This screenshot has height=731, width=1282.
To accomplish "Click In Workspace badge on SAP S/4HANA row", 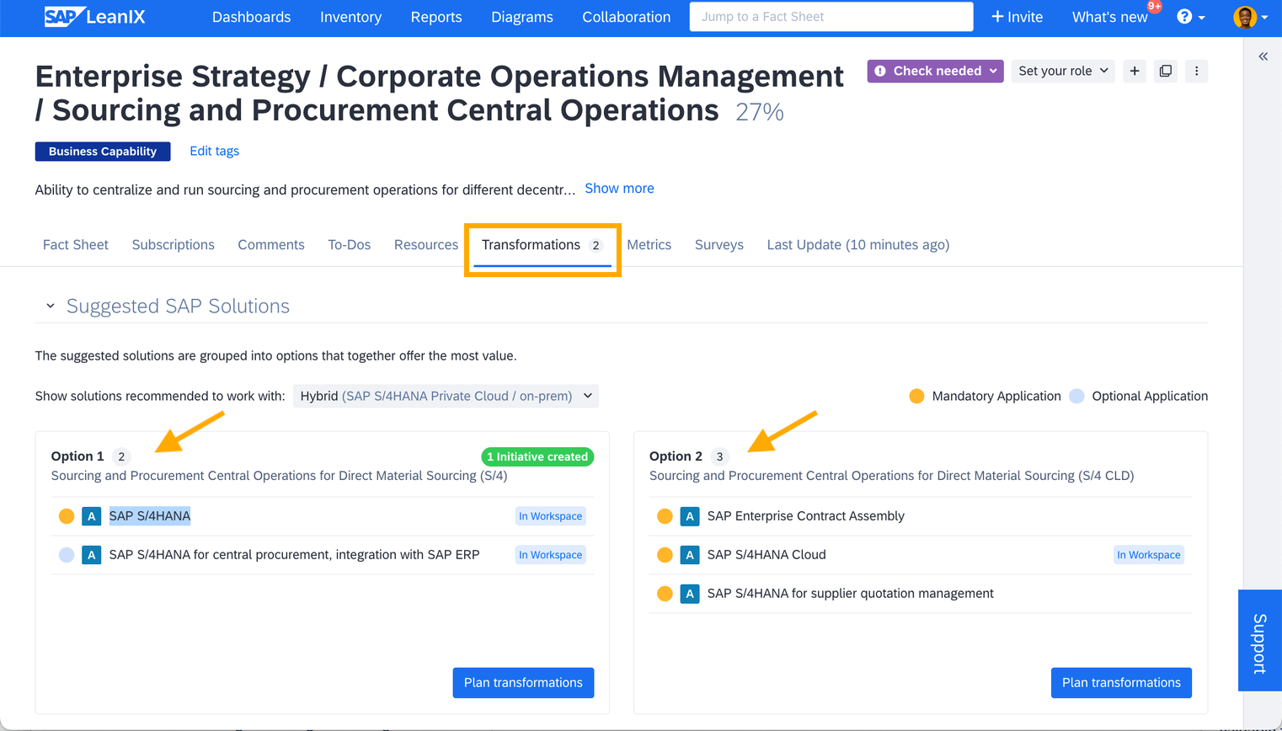I will tap(550, 516).
